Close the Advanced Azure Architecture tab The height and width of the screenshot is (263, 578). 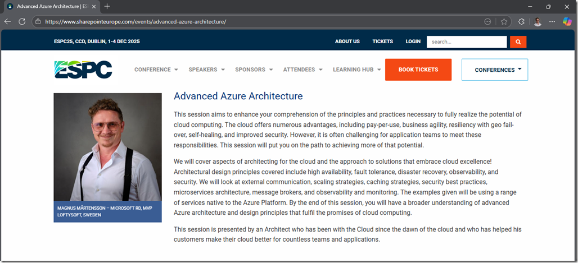(94, 6)
